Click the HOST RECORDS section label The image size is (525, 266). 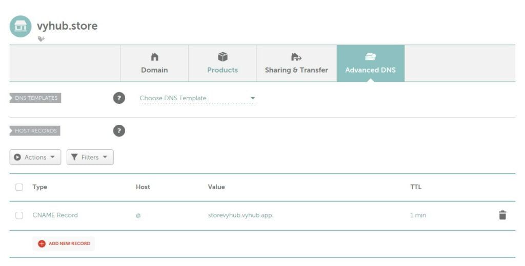pos(35,130)
